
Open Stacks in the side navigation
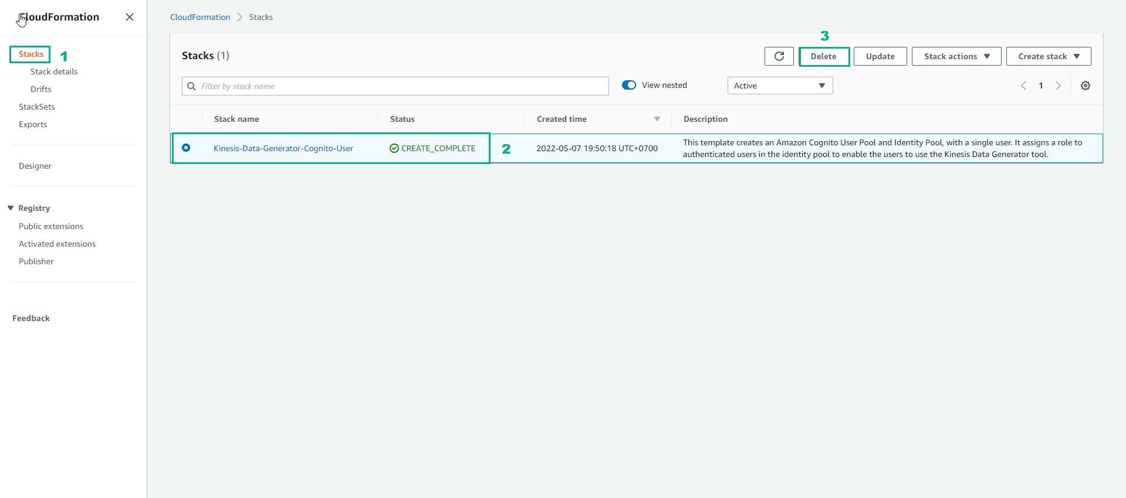click(x=31, y=54)
